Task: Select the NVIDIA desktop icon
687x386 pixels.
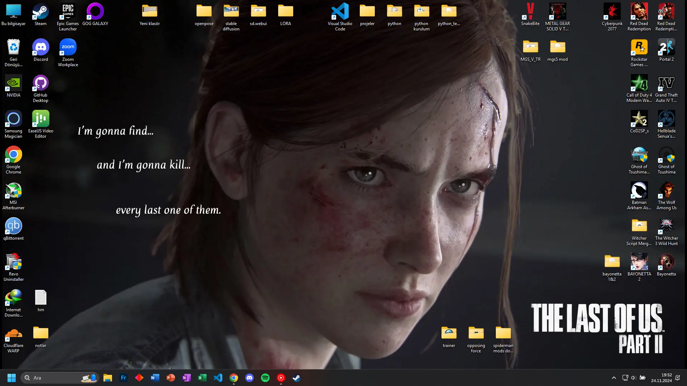Action: (13, 86)
